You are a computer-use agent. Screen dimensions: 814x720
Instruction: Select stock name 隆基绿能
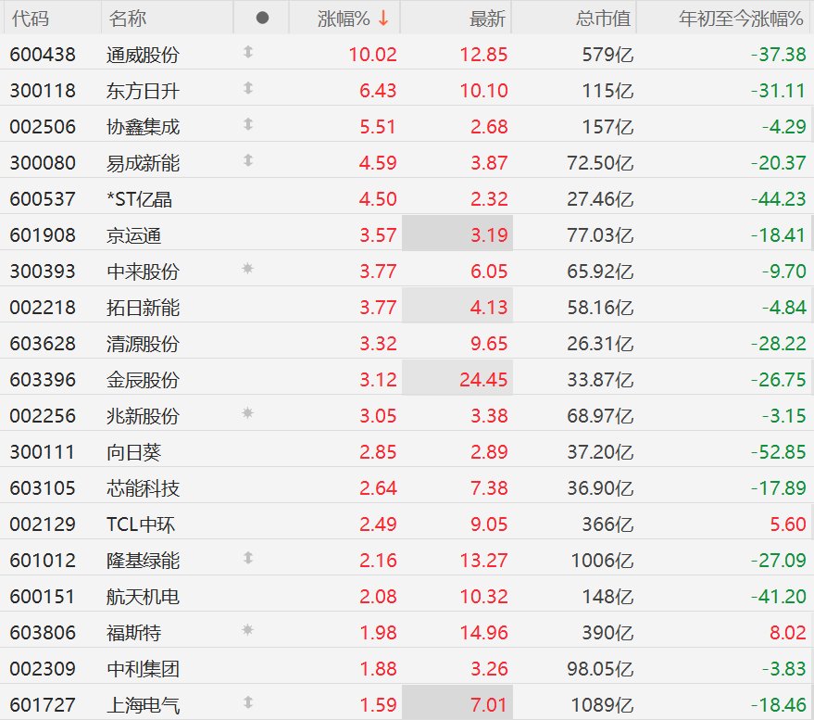143,560
